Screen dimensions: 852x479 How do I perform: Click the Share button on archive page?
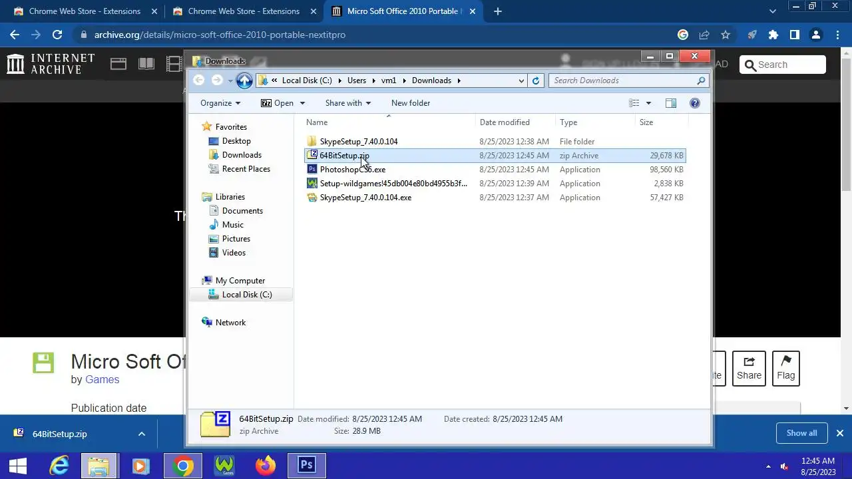[x=749, y=368]
